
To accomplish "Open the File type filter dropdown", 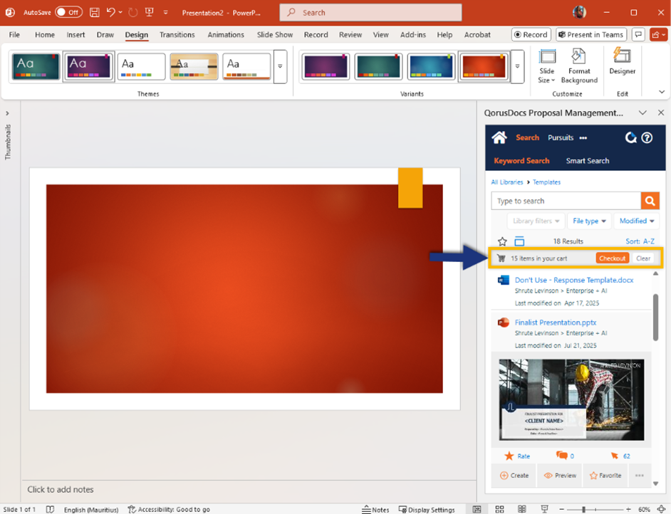I will tap(589, 221).
